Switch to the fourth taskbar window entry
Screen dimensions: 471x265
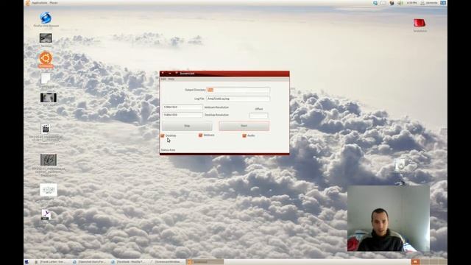[166, 262]
